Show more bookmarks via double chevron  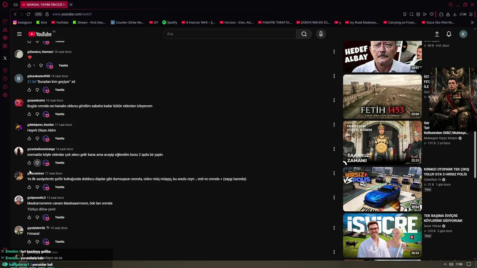[x=472, y=22]
